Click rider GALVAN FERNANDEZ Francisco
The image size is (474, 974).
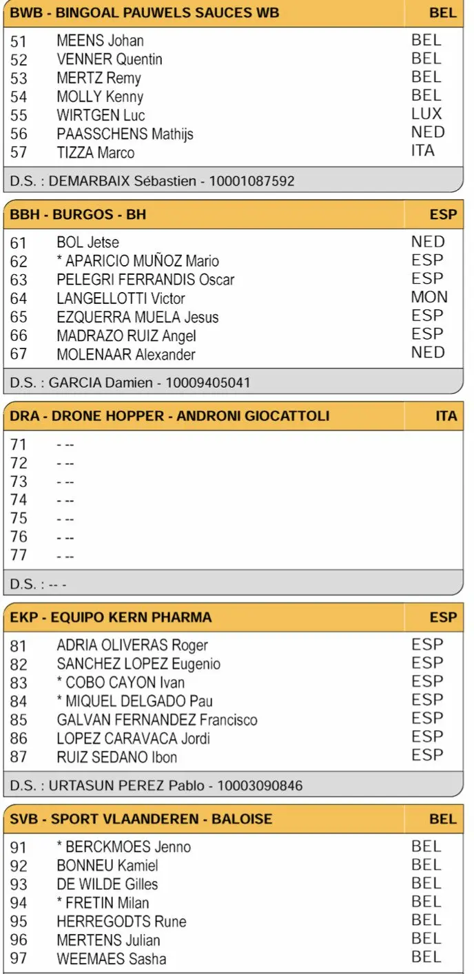click(x=157, y=720)
